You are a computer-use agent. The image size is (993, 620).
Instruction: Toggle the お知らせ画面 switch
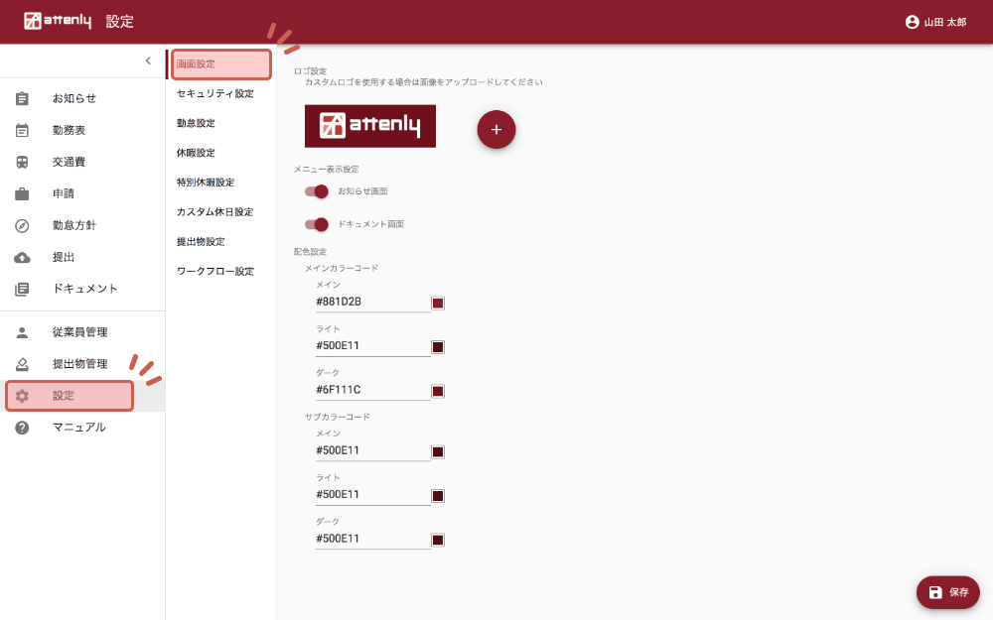pos(317,190)
